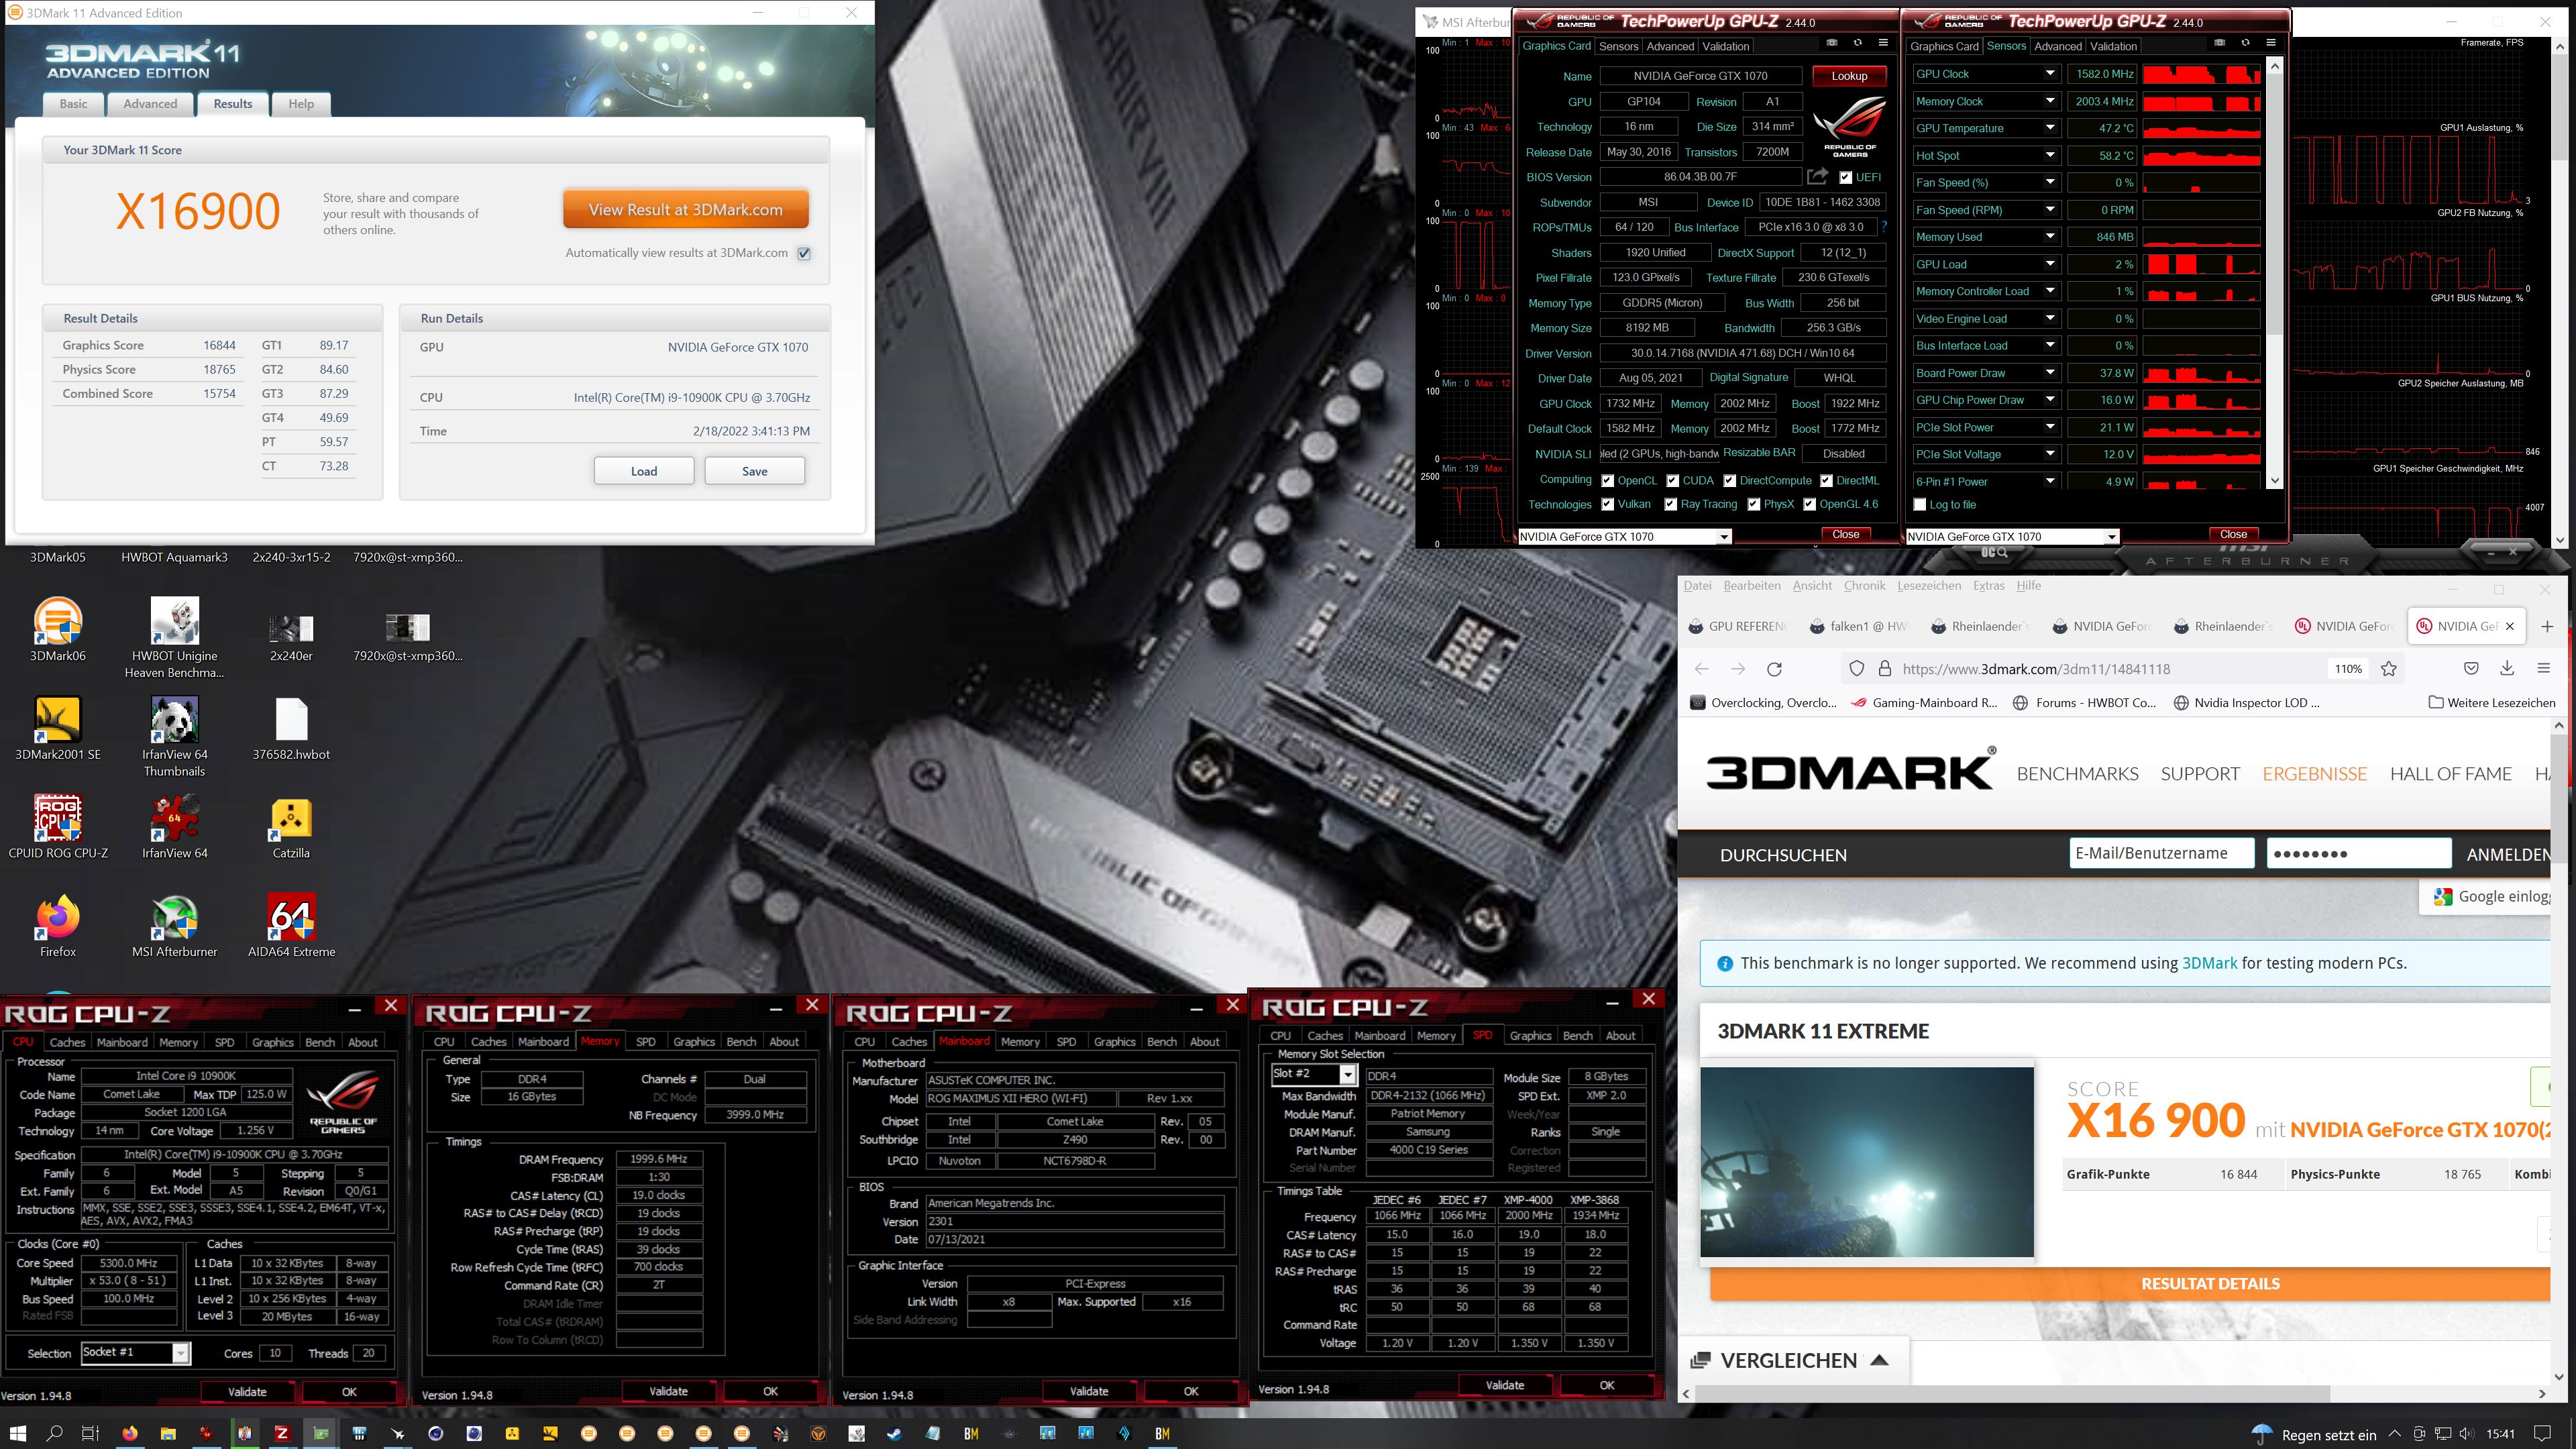Viewport: 2576px width, 1449px height.
Task: Open Windows Start menu
Action: 17,1433
